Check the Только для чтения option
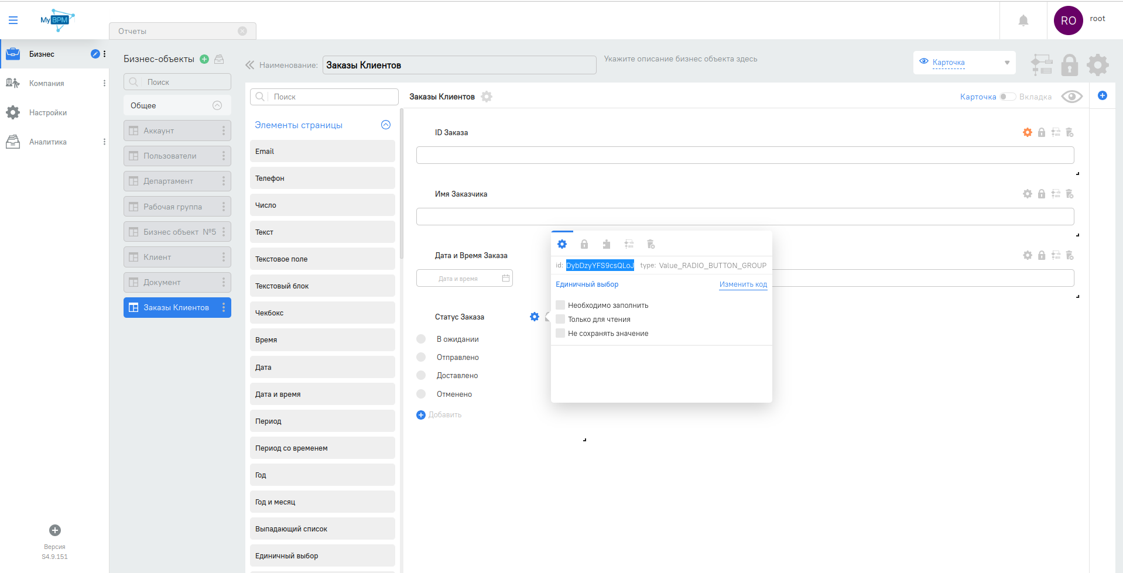Viewport: 1123px width, 573px height. [560, 319]
